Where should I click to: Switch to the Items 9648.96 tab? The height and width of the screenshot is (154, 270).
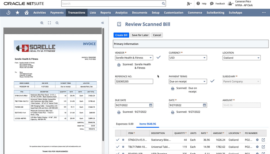tap(148, 124)
